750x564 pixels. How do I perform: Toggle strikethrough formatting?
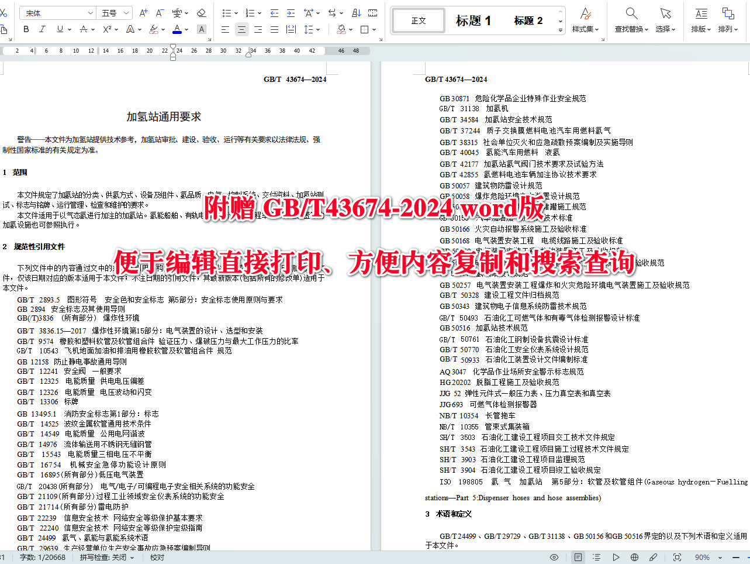tap(84, 29)
